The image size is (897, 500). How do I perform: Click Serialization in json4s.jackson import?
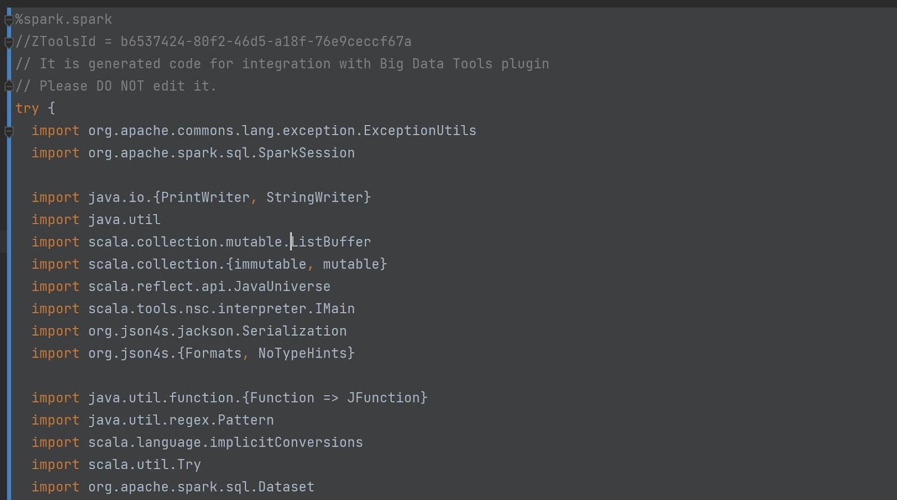pos(294,331)
